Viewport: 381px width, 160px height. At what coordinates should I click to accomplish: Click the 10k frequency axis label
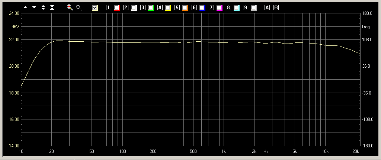pos(325,151)
